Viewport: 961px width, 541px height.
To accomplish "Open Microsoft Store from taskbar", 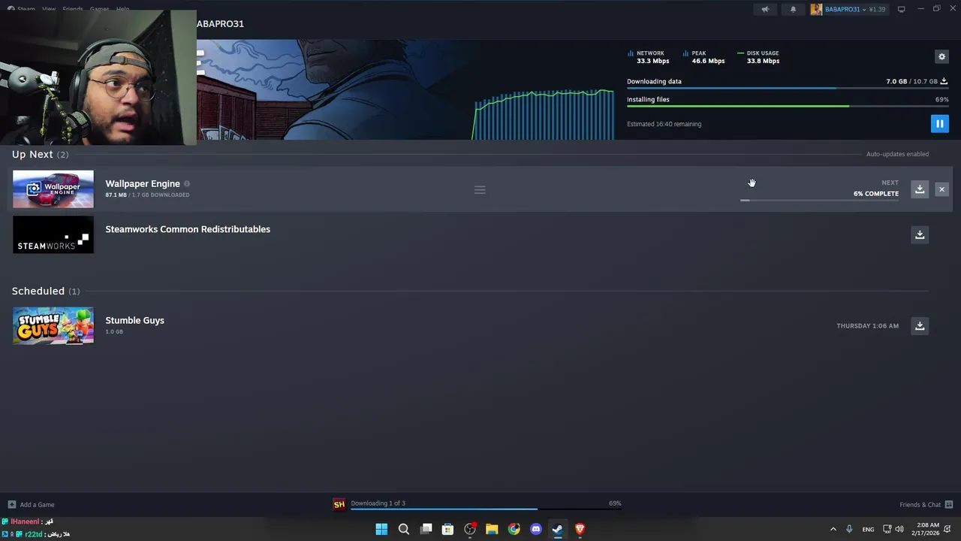I will tap(447, 529).
